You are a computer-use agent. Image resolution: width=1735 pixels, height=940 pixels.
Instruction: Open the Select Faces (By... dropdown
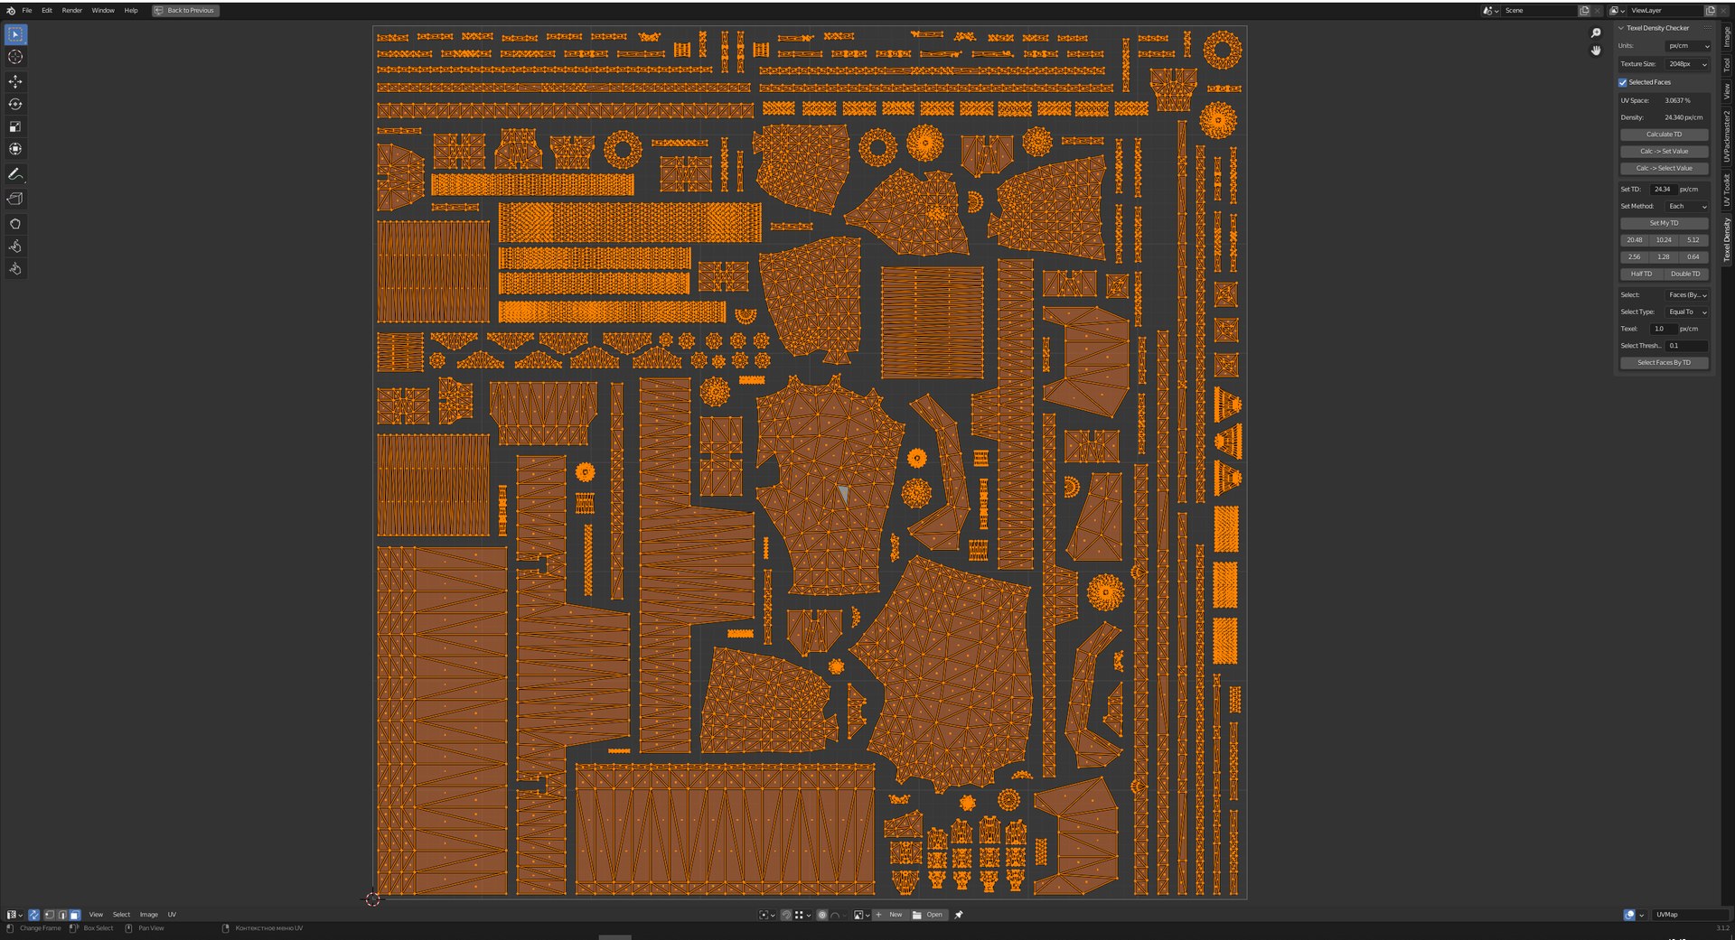(1687, 295)
